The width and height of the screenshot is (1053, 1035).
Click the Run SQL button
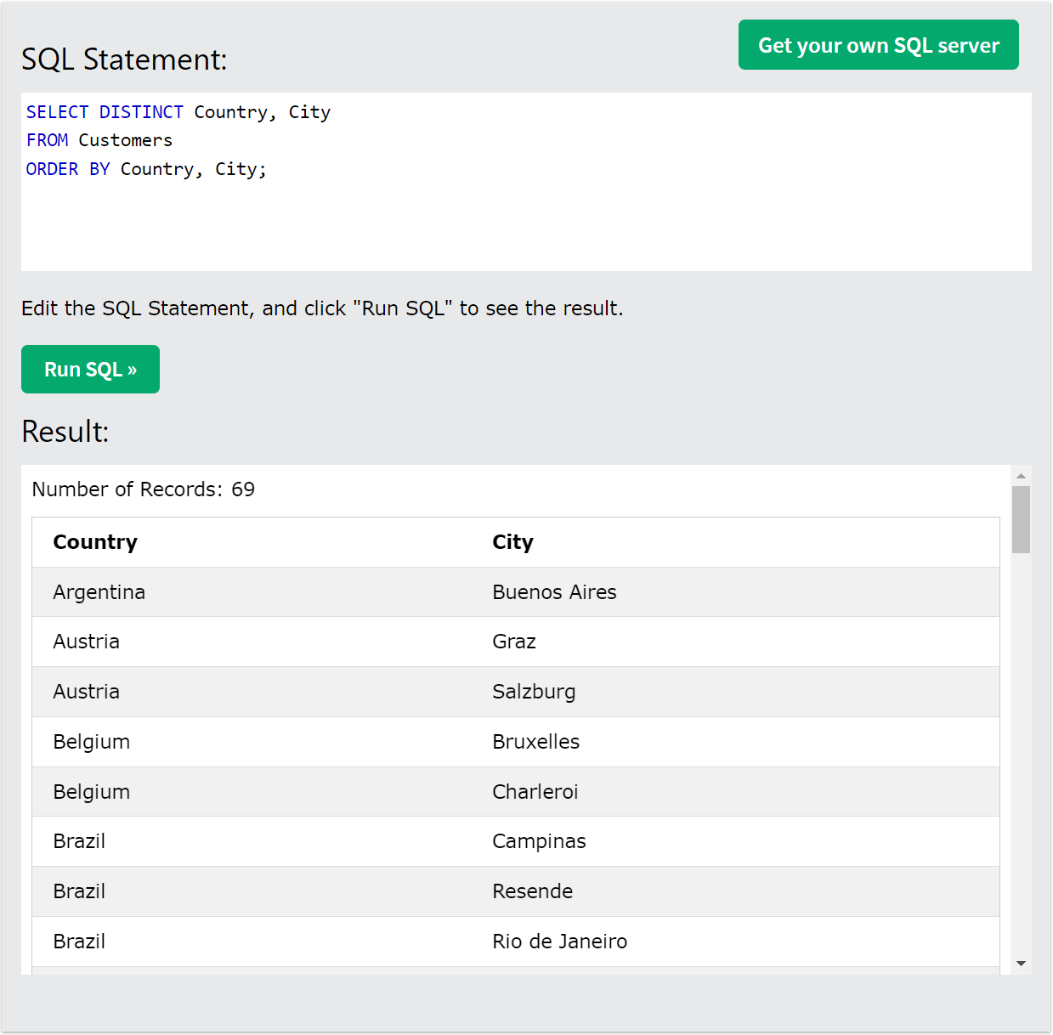coord(90,369)
